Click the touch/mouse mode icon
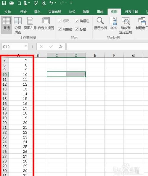This screenshot has height=176, width=148. (x=25, y=3)
